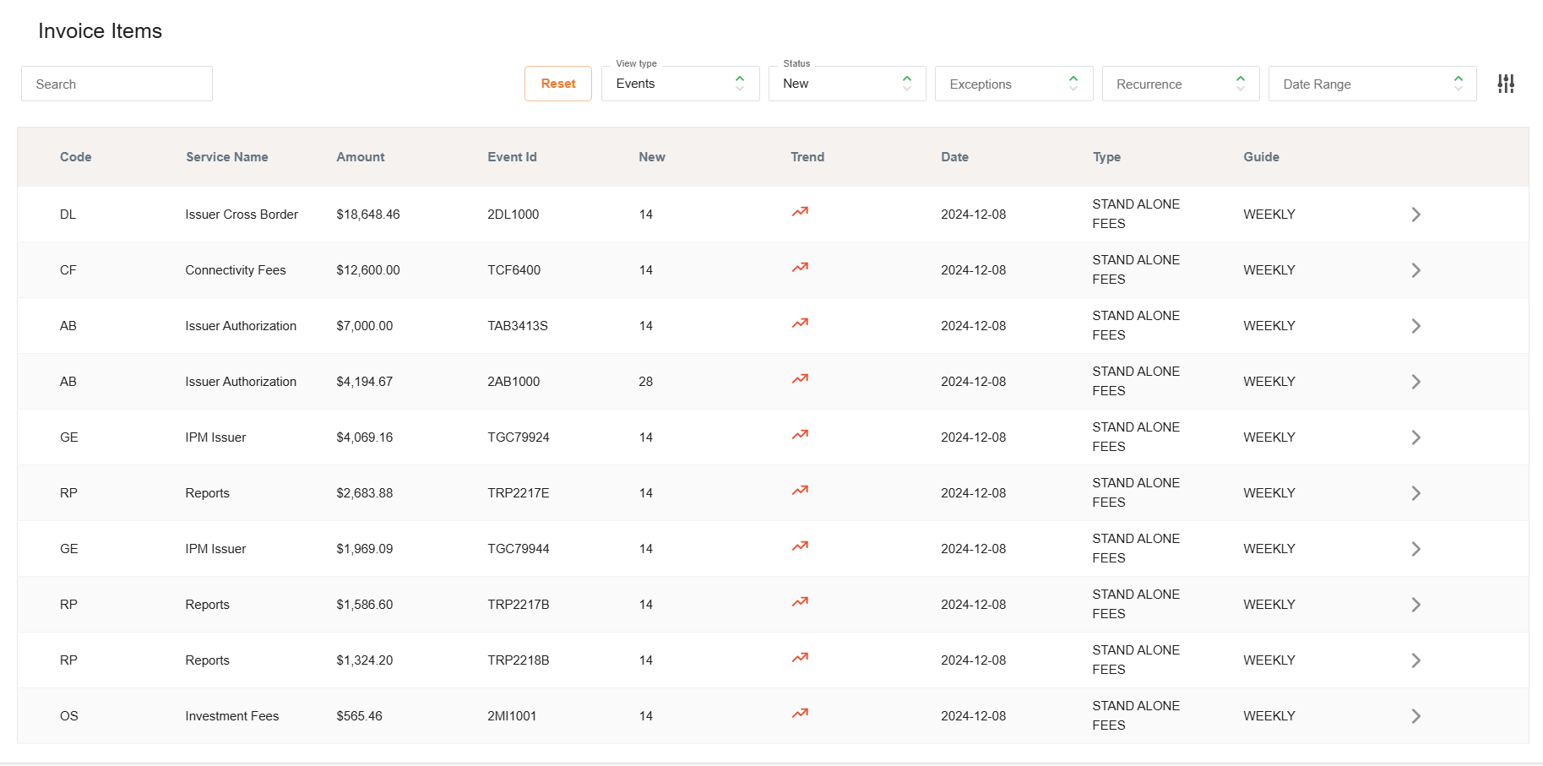Select the amount $7,000.00
1543x766 pixels.
click(x=365, y=326)
